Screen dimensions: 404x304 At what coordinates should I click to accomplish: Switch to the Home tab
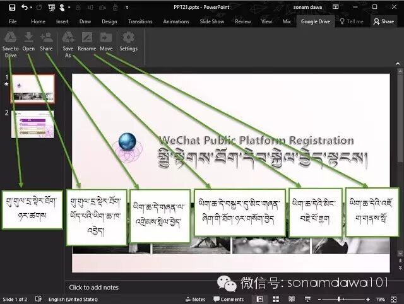pos(38,21)
